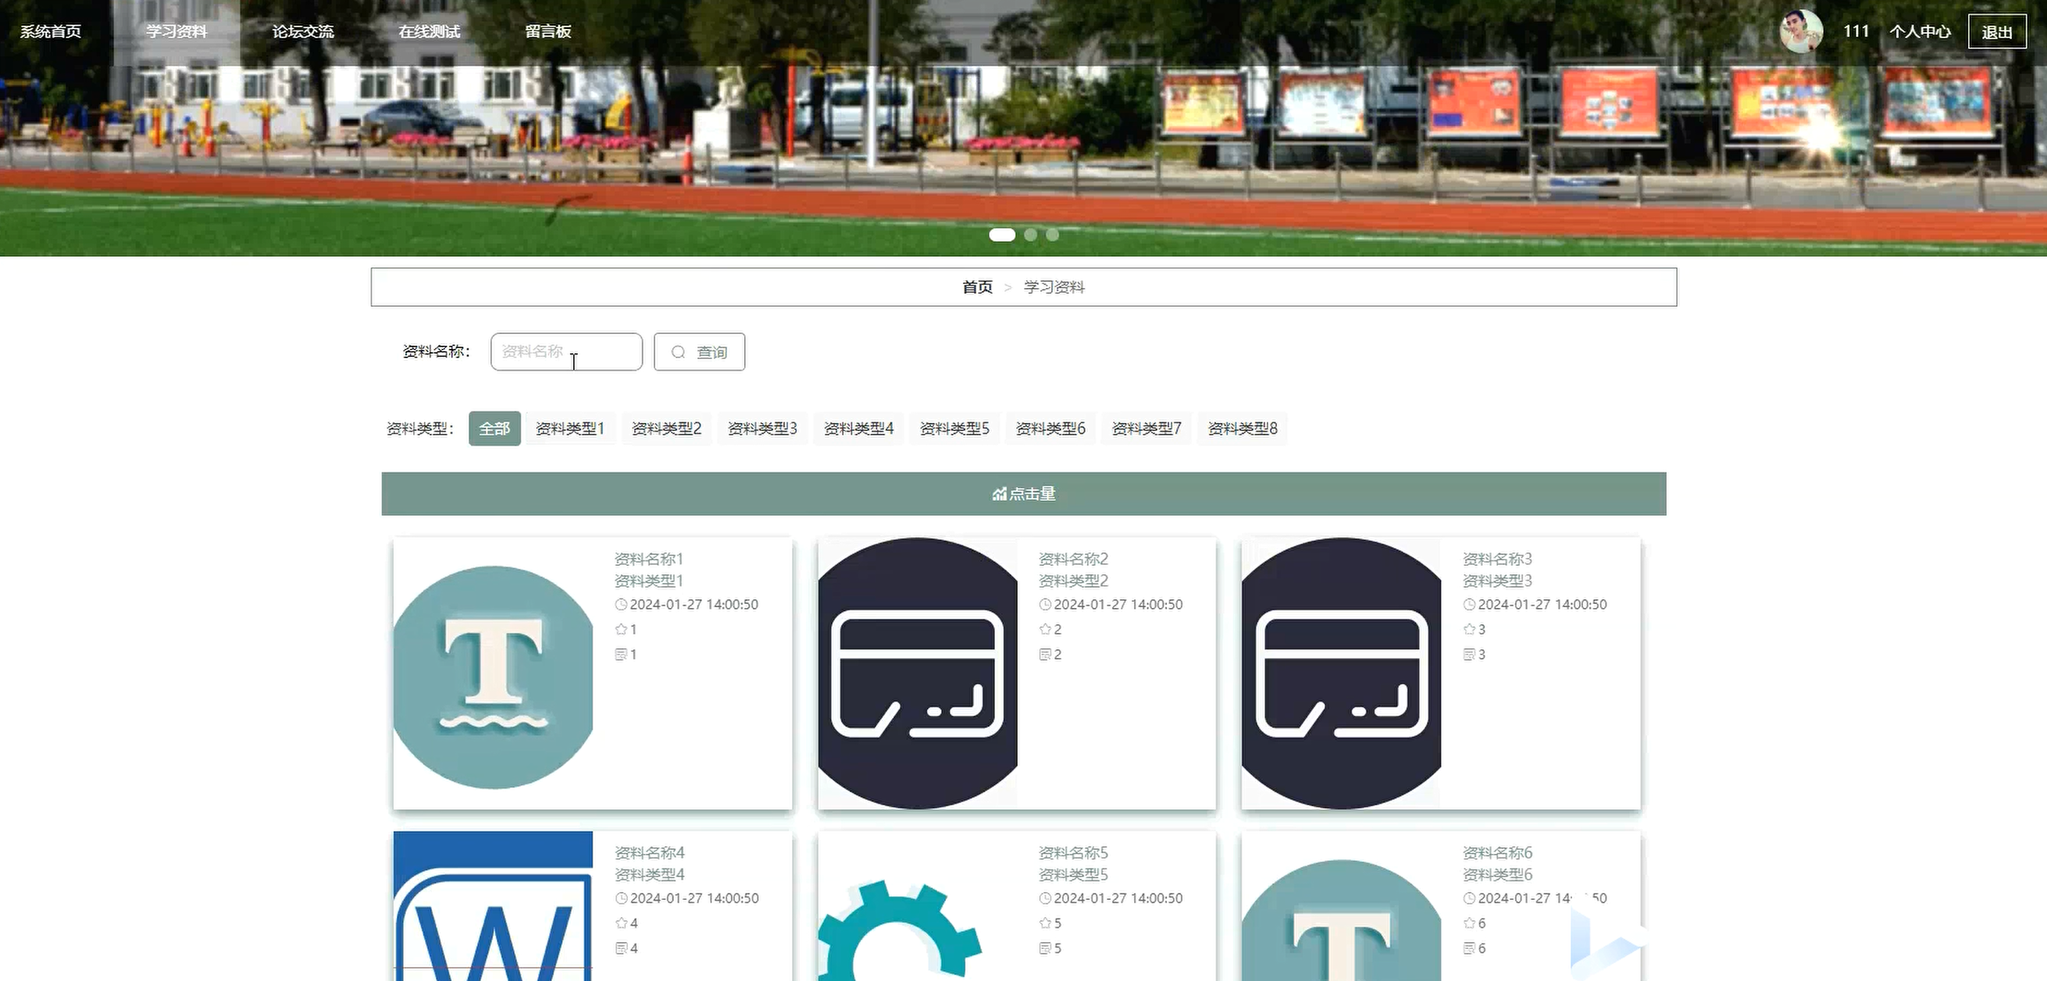Click the comment icon on 资料名称5 card
This screenshot has width=2047, height=981.
(1045, 948)
